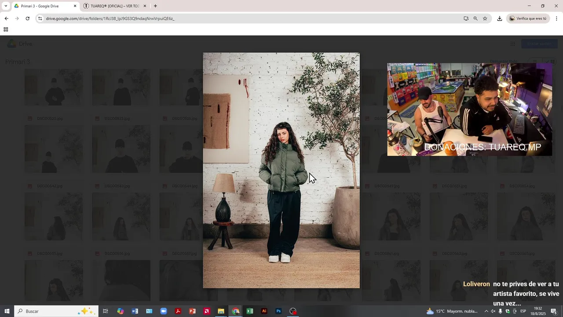Viewport: 563px width, 317px height.
Task: Open the Chrome tab search dropdown
Action: coord(6,6)
